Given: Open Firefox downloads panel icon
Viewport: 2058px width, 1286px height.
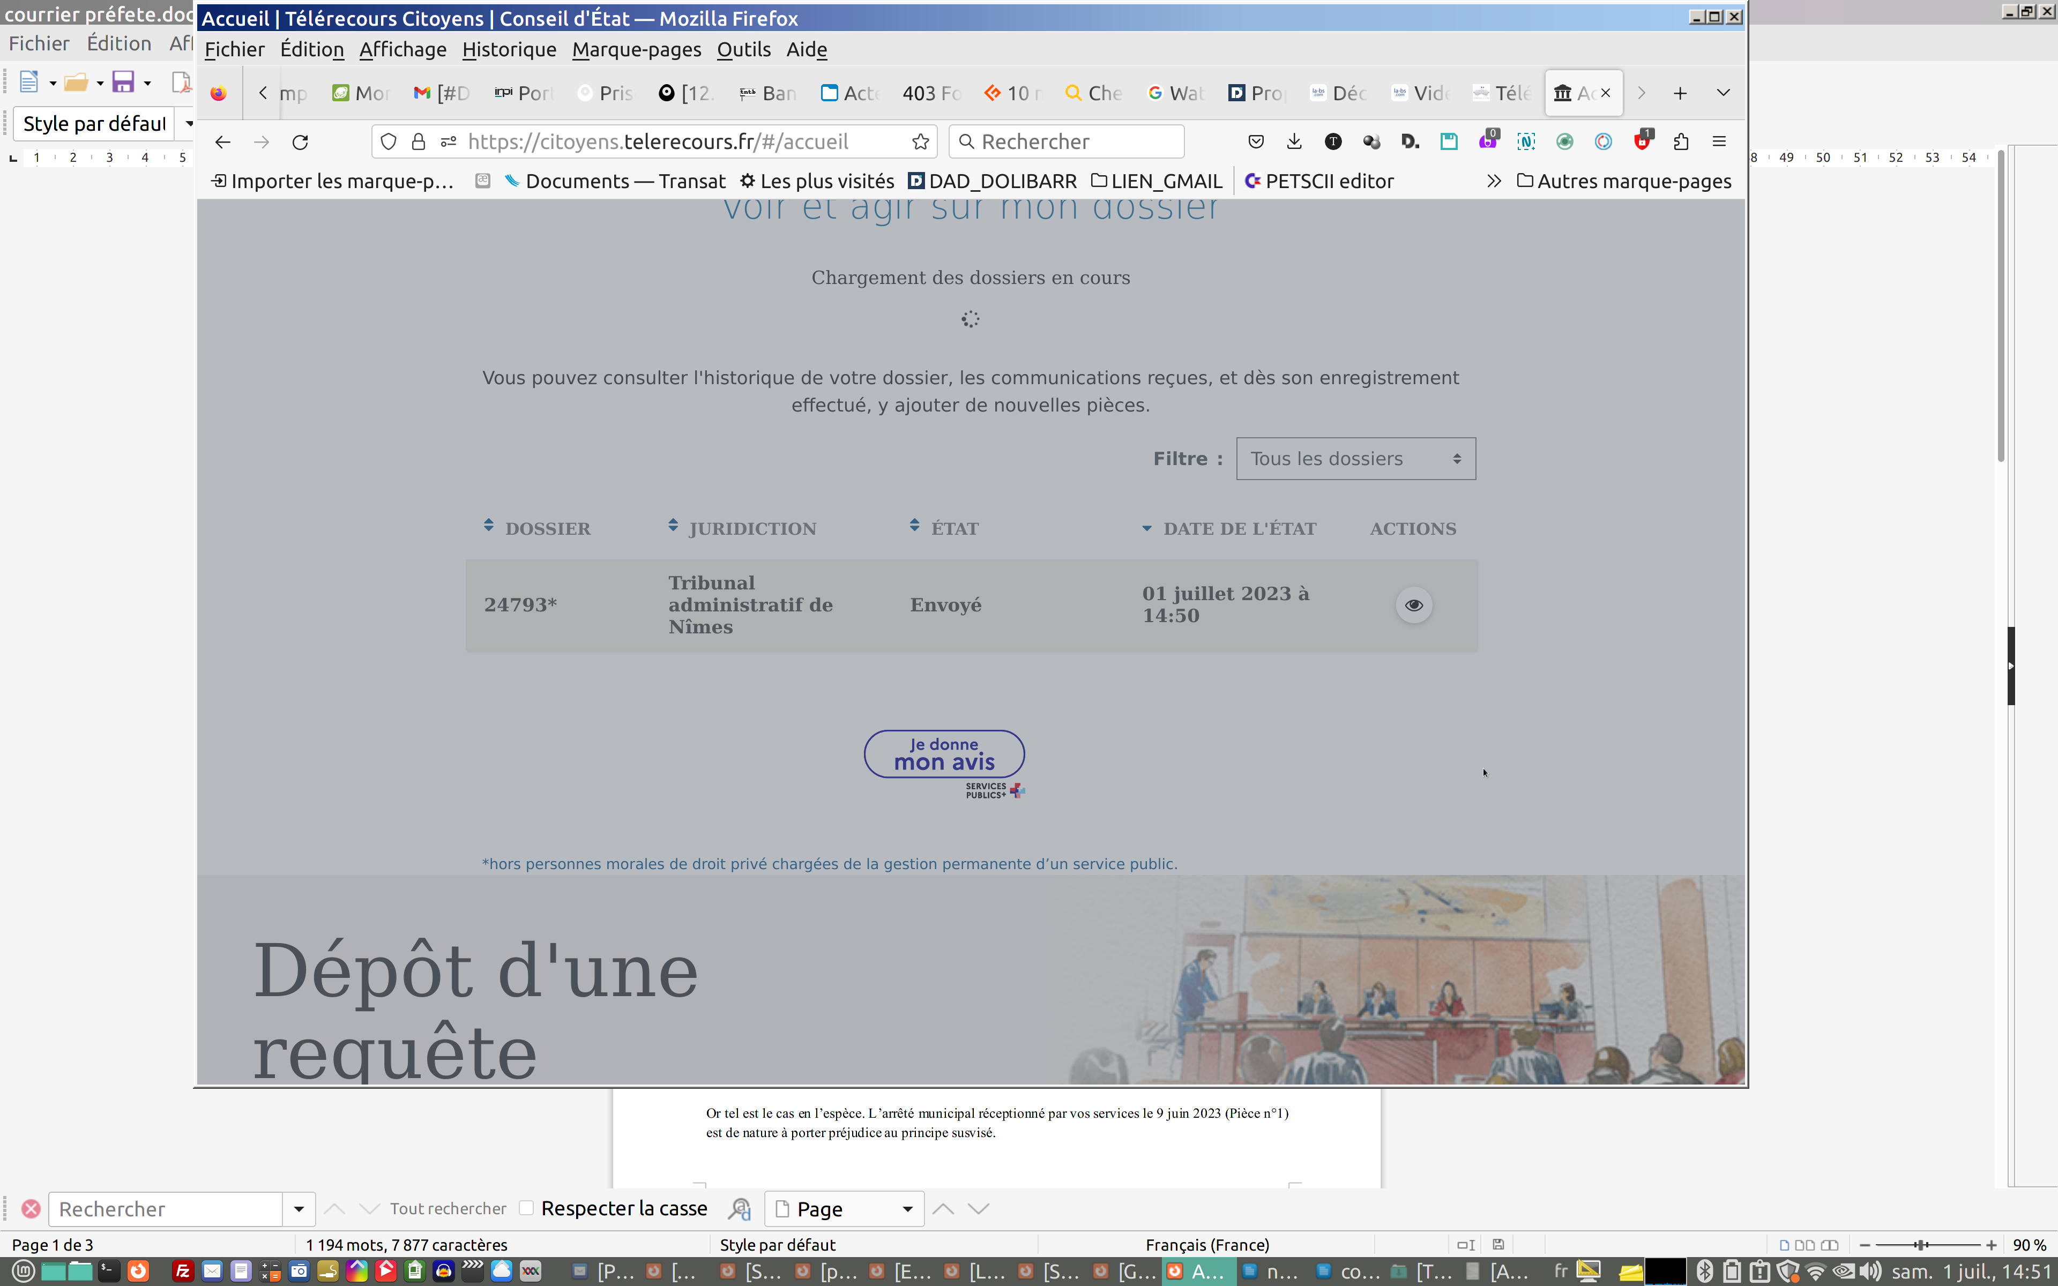Looking at the screenshot, I should click(x=1293, y=142).
